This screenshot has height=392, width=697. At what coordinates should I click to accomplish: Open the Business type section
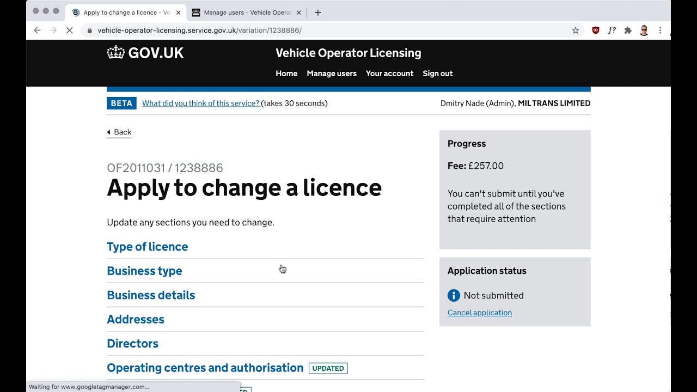[x=144, y=271]
